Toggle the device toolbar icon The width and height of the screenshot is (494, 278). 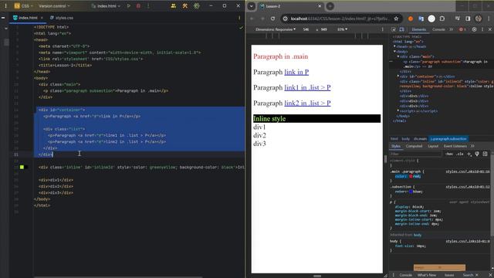pos(401,29)
